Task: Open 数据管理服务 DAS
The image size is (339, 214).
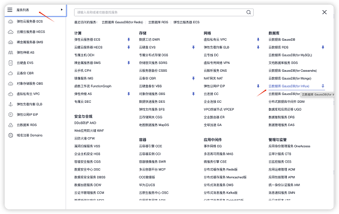Action: pos(281,125)
